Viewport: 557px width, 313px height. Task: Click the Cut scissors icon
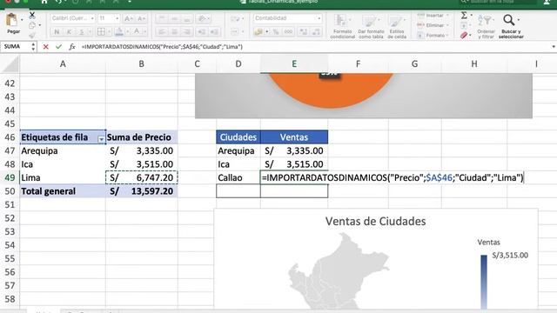coord(32,16)
